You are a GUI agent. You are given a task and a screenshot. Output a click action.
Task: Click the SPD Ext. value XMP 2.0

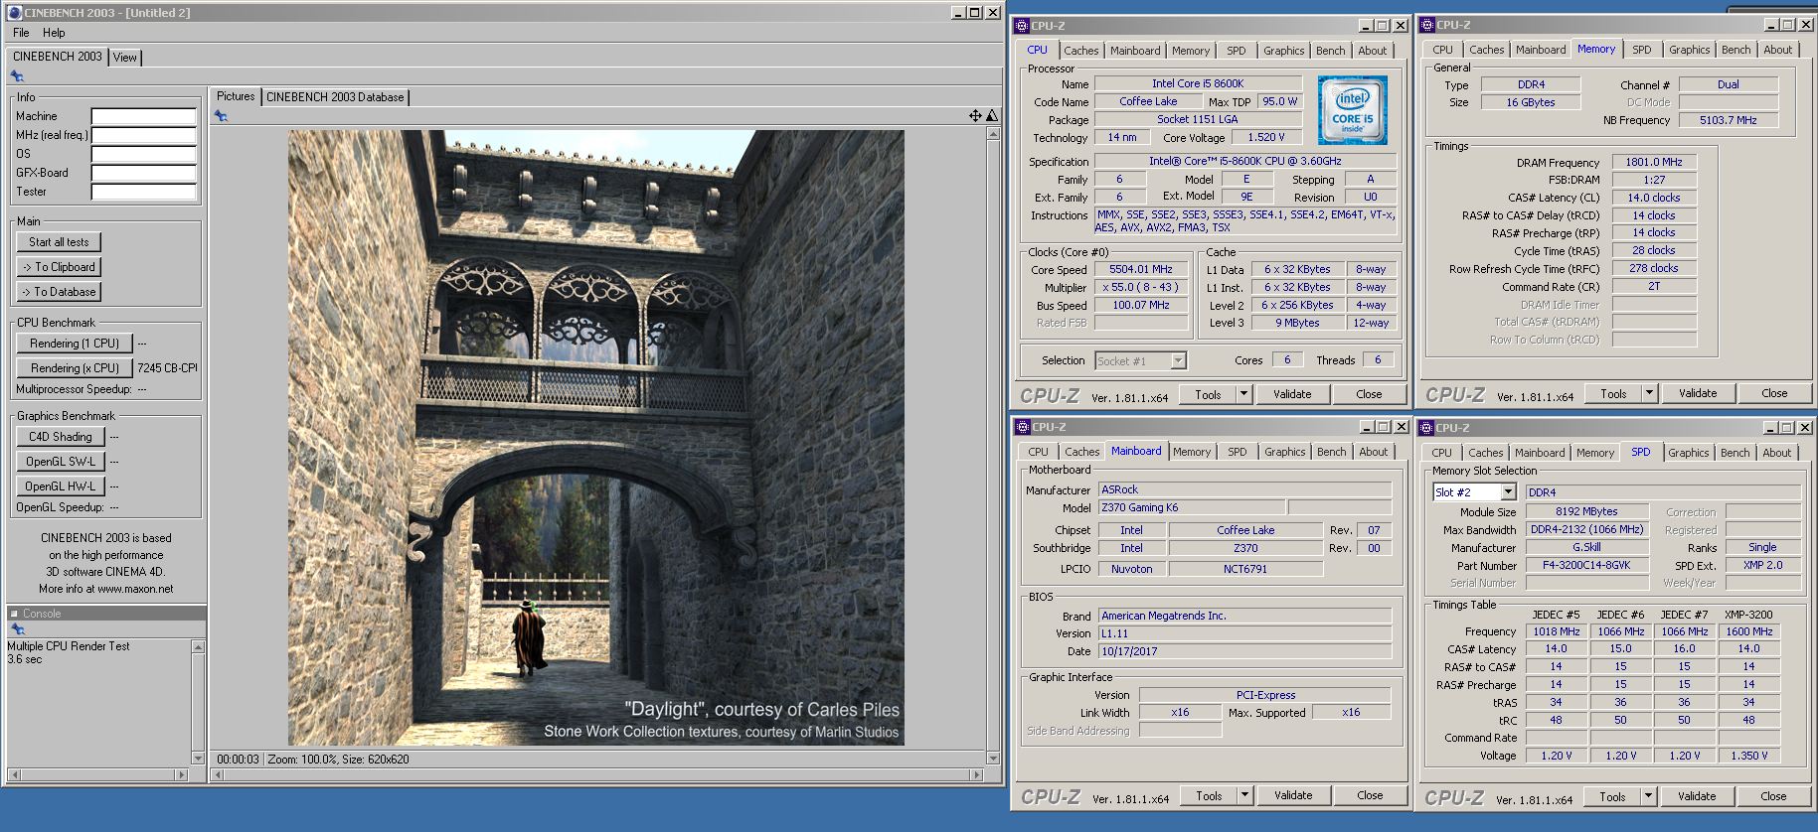[x=1763, y=565]
